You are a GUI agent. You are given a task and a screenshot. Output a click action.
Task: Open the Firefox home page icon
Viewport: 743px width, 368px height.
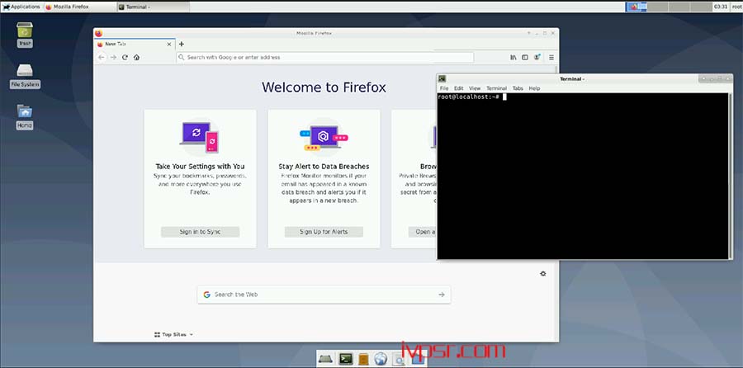pos(136,57)
